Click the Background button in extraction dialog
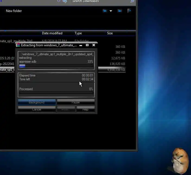191x175 pixels. click(37, 102)
